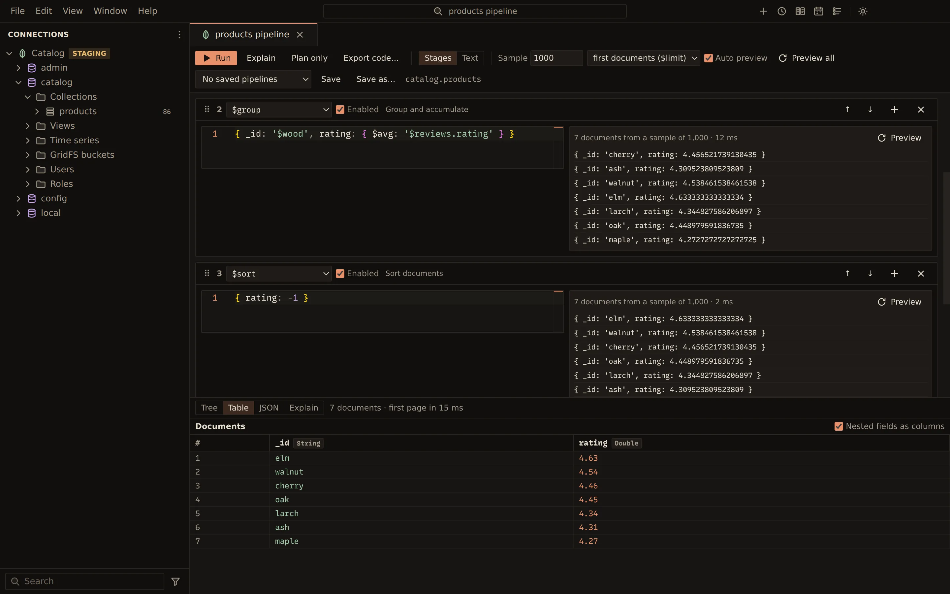Open Connections panel three-dot menu

pyautogui.click(x=179, y=35)
